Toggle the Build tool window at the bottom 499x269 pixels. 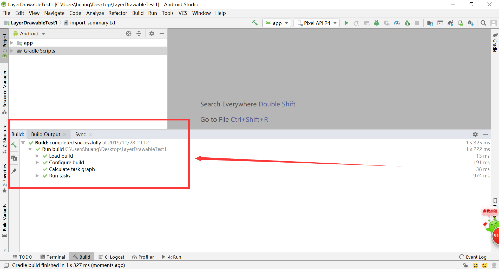(x=81, y=257)
